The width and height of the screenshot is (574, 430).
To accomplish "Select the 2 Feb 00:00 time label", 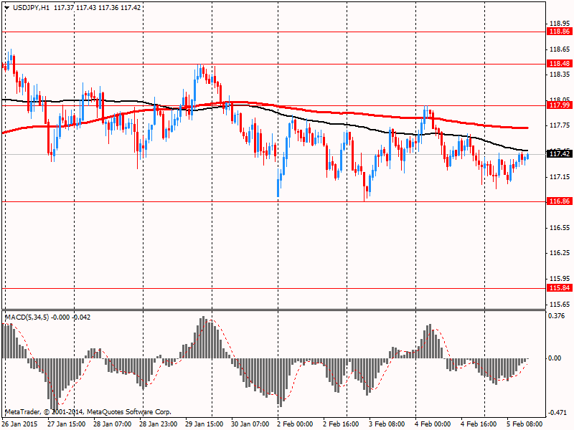I will [296, 424].
